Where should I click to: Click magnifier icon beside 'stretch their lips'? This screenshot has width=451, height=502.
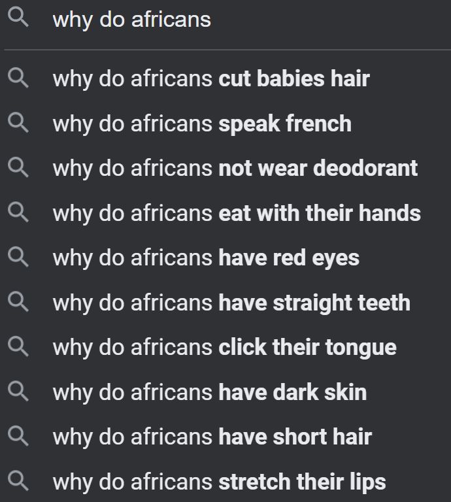pyautogui.click(x=18, y=481)
